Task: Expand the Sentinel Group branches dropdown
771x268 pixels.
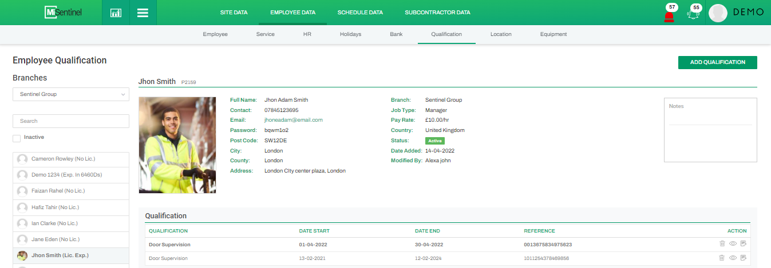Action: pos(71,94)
